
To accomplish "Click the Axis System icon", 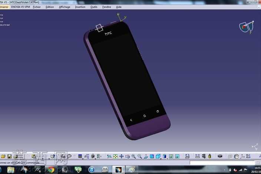I will pyautogui.click(x=242, y=156).
